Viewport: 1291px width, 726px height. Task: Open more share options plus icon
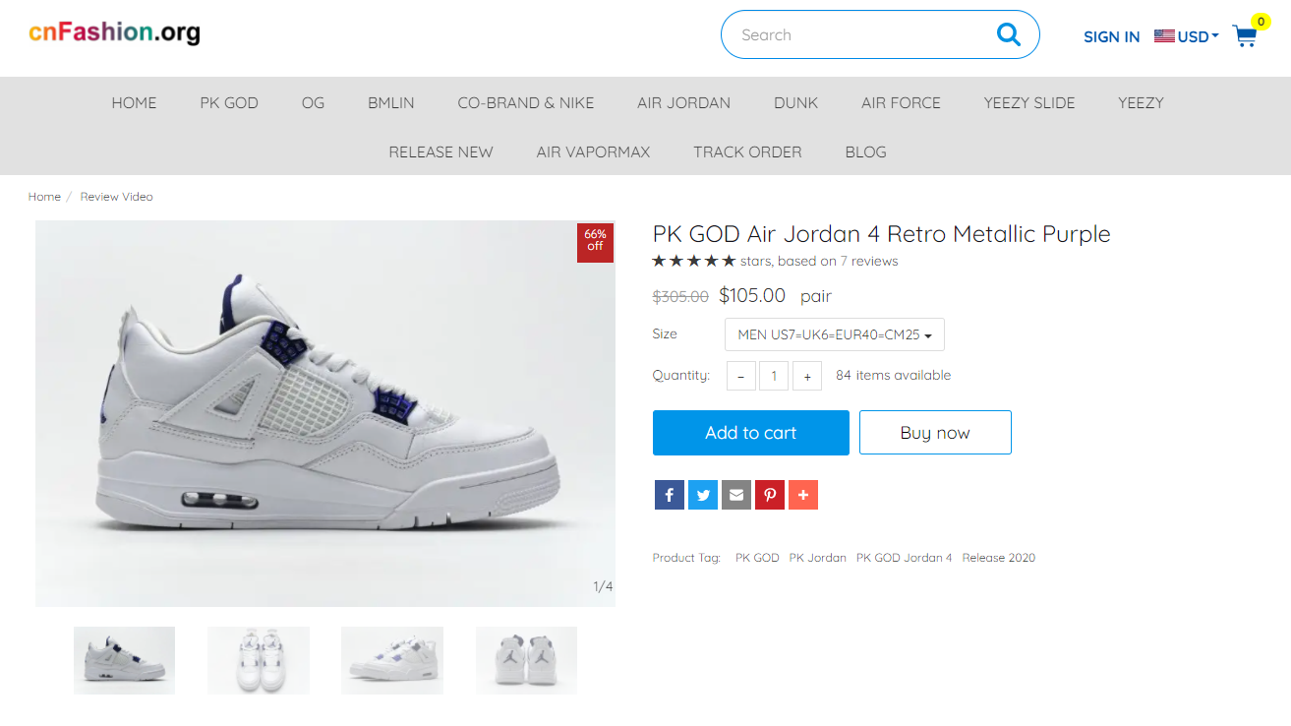click(802, 495)
